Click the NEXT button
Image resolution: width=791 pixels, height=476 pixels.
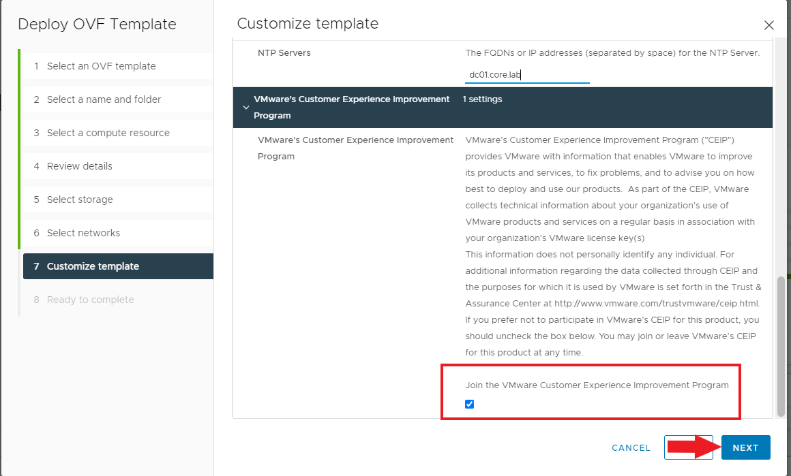coord(745,447)
